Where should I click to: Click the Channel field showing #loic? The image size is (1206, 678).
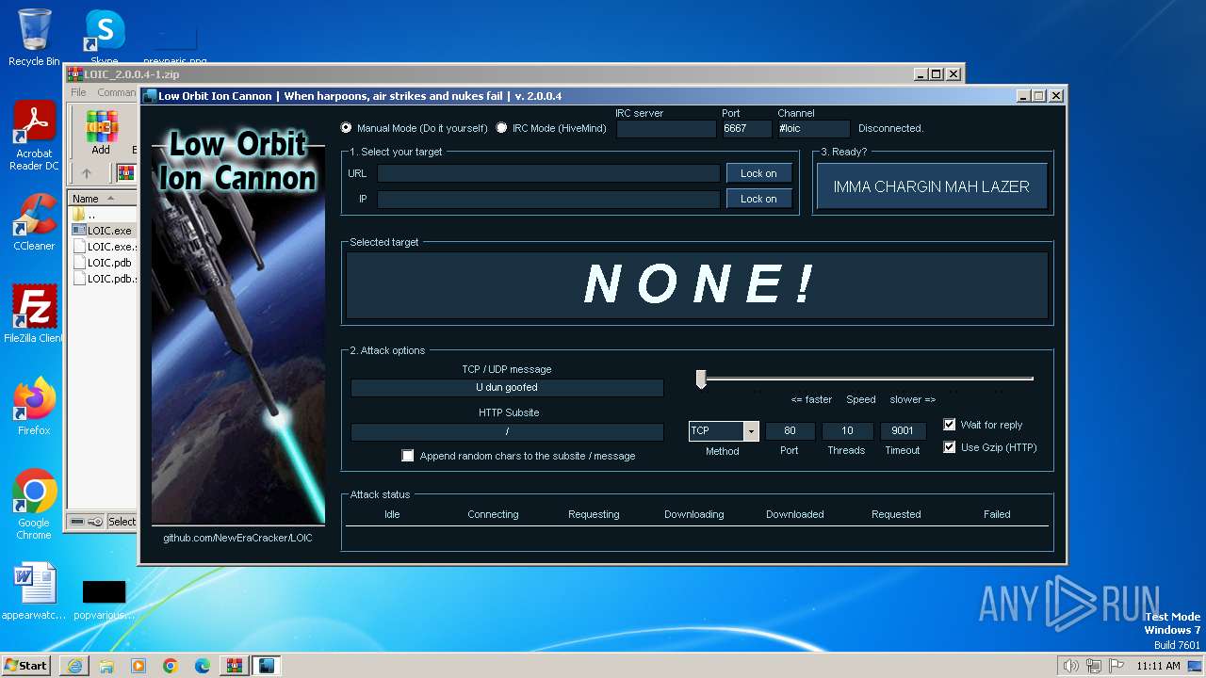(x=814, y=128)
